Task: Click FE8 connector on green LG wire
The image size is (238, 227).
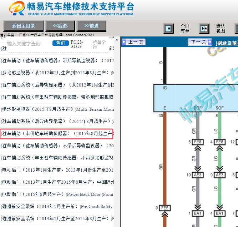Action: [219, 142]
